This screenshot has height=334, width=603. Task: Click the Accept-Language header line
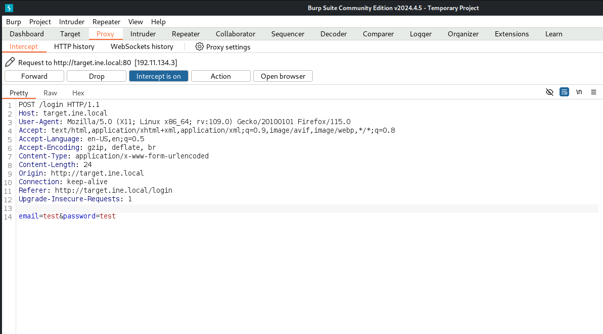81,139
